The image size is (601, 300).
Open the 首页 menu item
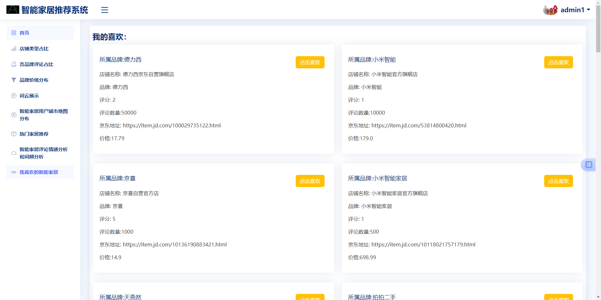click(40, 33)
